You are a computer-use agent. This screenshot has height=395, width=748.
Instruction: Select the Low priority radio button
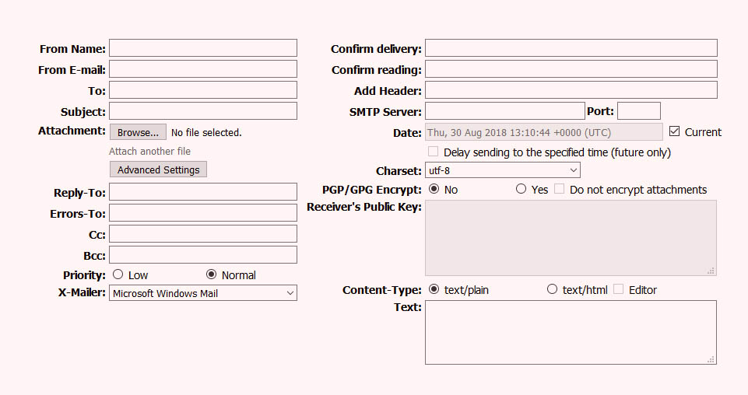[x=118, y=274]
